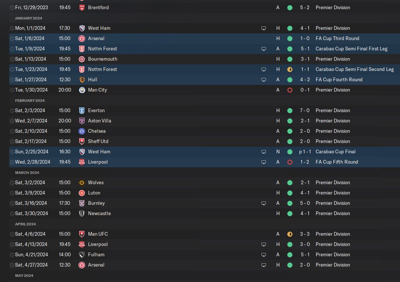Click the Newcastle club badge
This screenshot has height=282, width=400.
pyautogui.click(x=82, y=214)
